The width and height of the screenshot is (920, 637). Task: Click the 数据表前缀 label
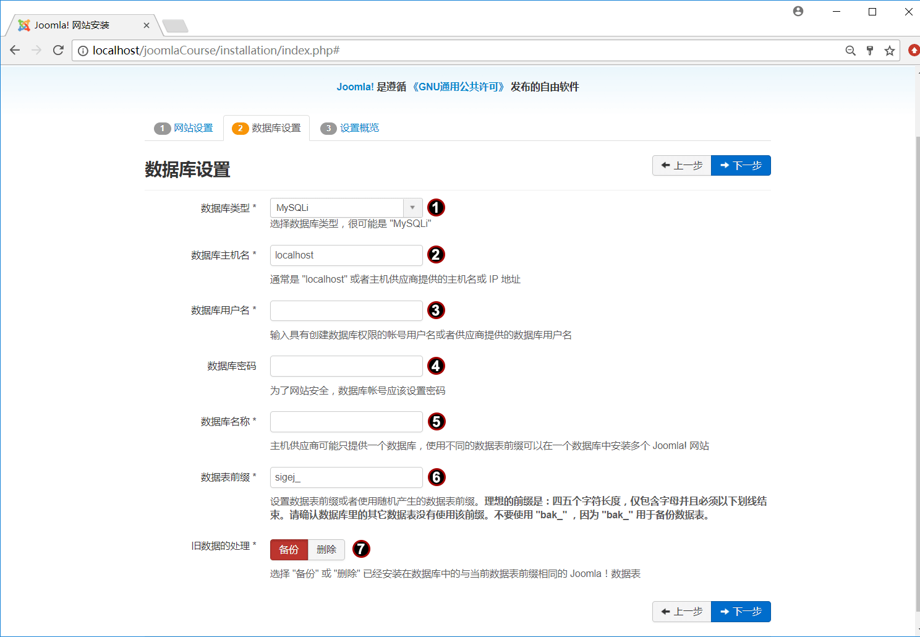coord(228,477)
